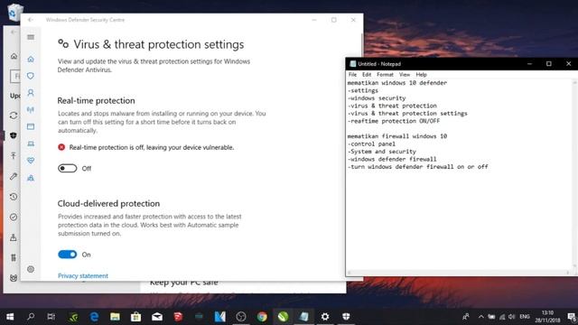Open Device performance & health heart icon
The width and height of the screenshot is (578, 325).
click(x=31, y=161)
